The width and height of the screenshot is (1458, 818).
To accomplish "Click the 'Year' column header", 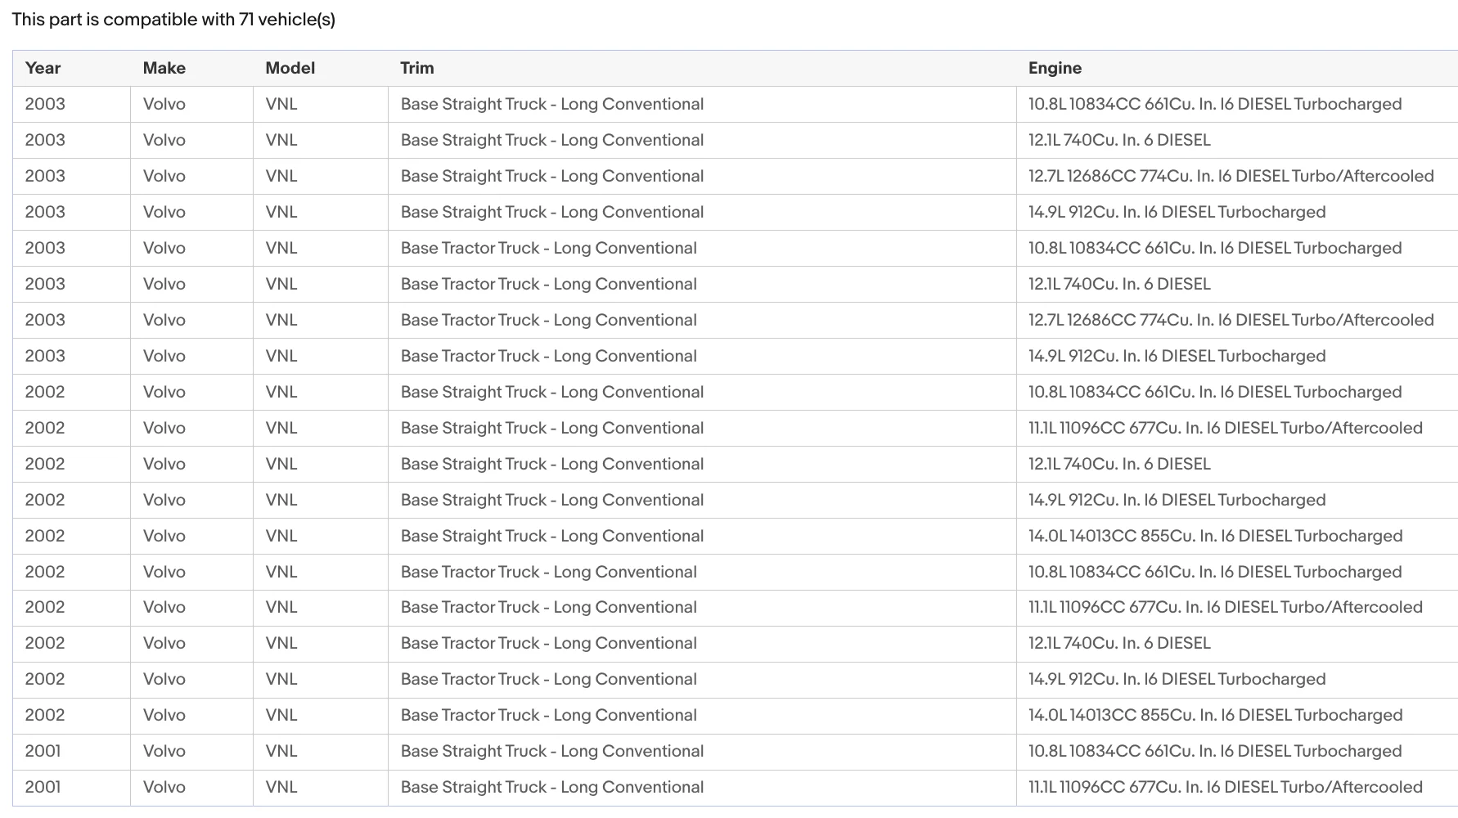I will (71, 68).
